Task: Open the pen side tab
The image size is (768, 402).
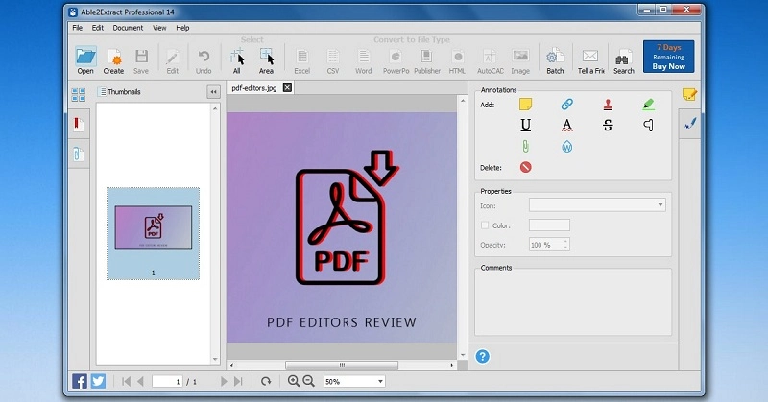Action: coord(690,124)
